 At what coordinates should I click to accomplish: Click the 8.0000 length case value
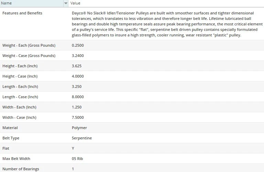(x=78, y=97)
